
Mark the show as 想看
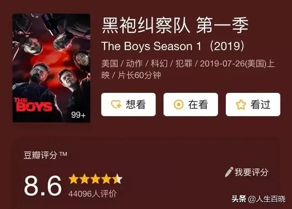pyautogui.click(x=129, y=105)
